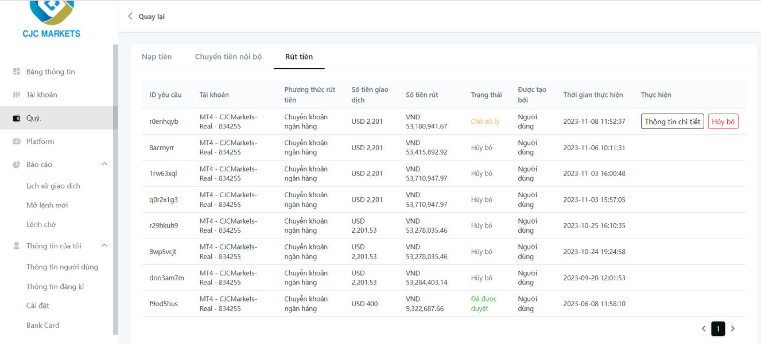Select page 1 in pagination

(x=718, y=329)
